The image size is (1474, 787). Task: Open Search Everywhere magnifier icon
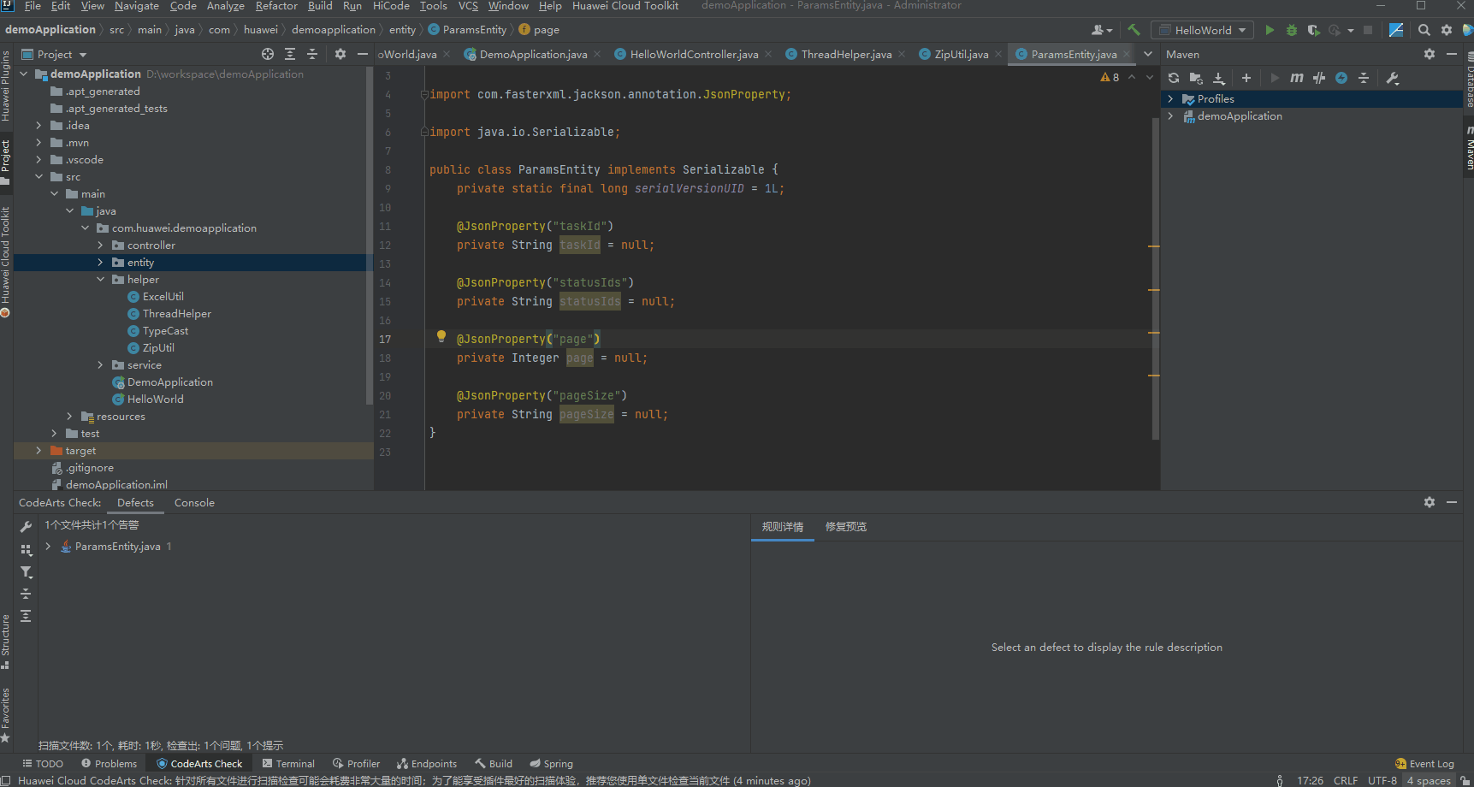[x=1424, y=30]
